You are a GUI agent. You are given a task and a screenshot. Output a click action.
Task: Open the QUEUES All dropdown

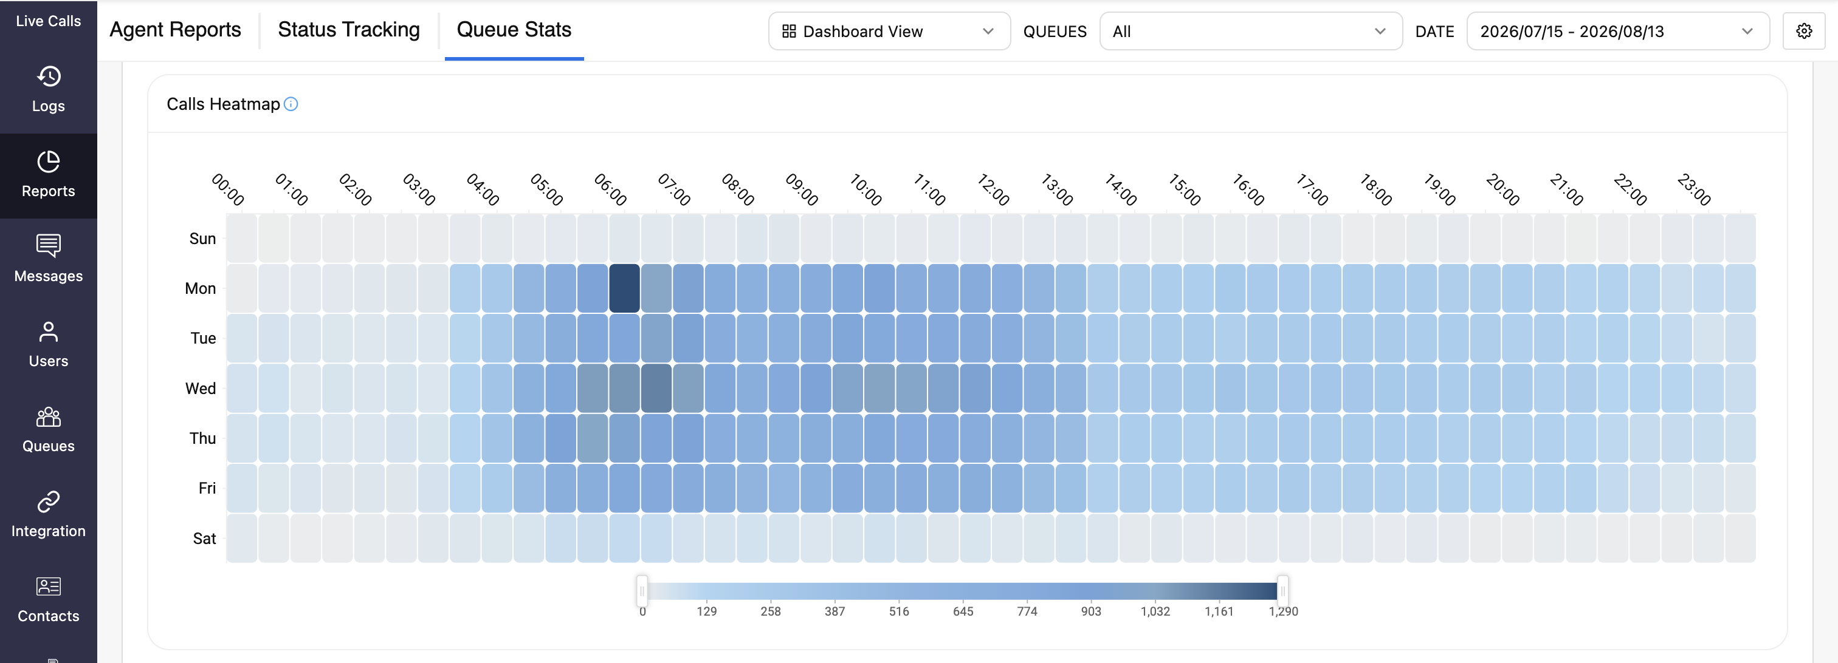(1250, 32)
